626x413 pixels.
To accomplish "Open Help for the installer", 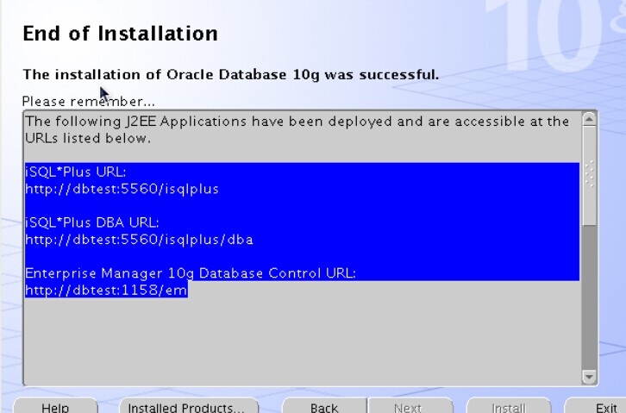I will [55, 407].
